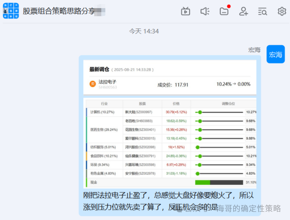Click the speaker announcement icon

pos(205,11)
